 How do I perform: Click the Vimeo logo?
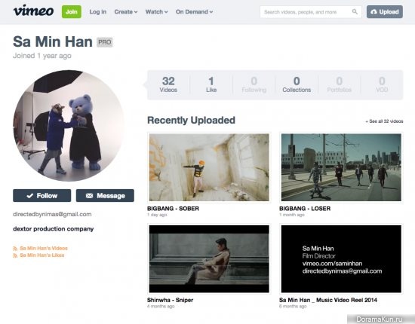(33, 11)
